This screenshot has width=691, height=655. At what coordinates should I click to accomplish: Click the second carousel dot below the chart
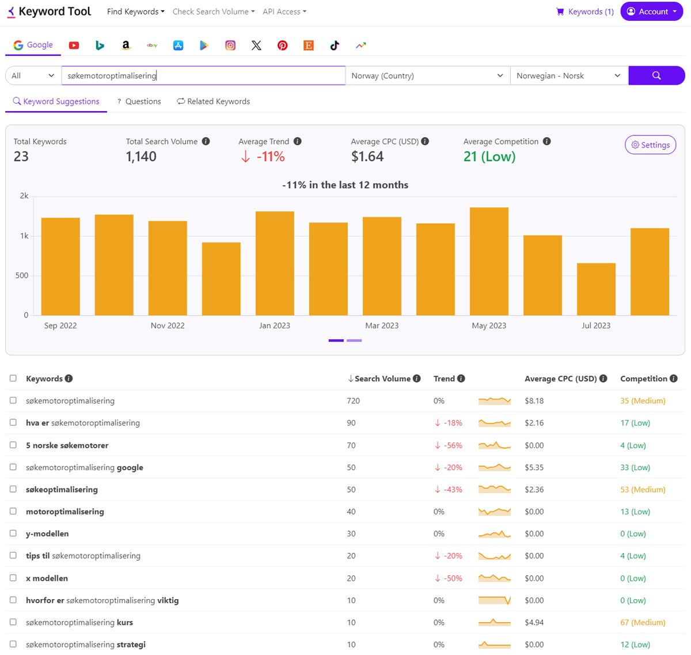click(x=354, y=340)
